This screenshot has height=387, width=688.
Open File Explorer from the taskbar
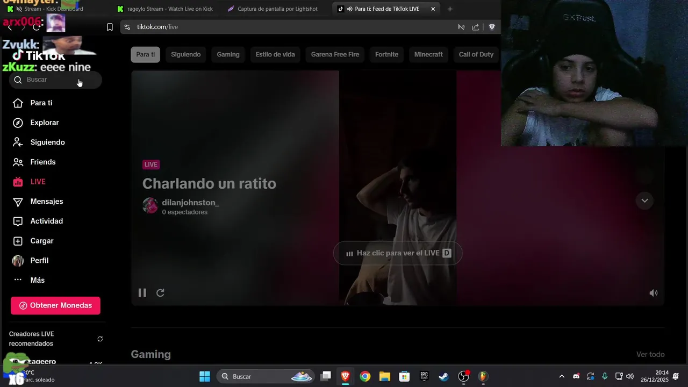click(x=384, y=376)
